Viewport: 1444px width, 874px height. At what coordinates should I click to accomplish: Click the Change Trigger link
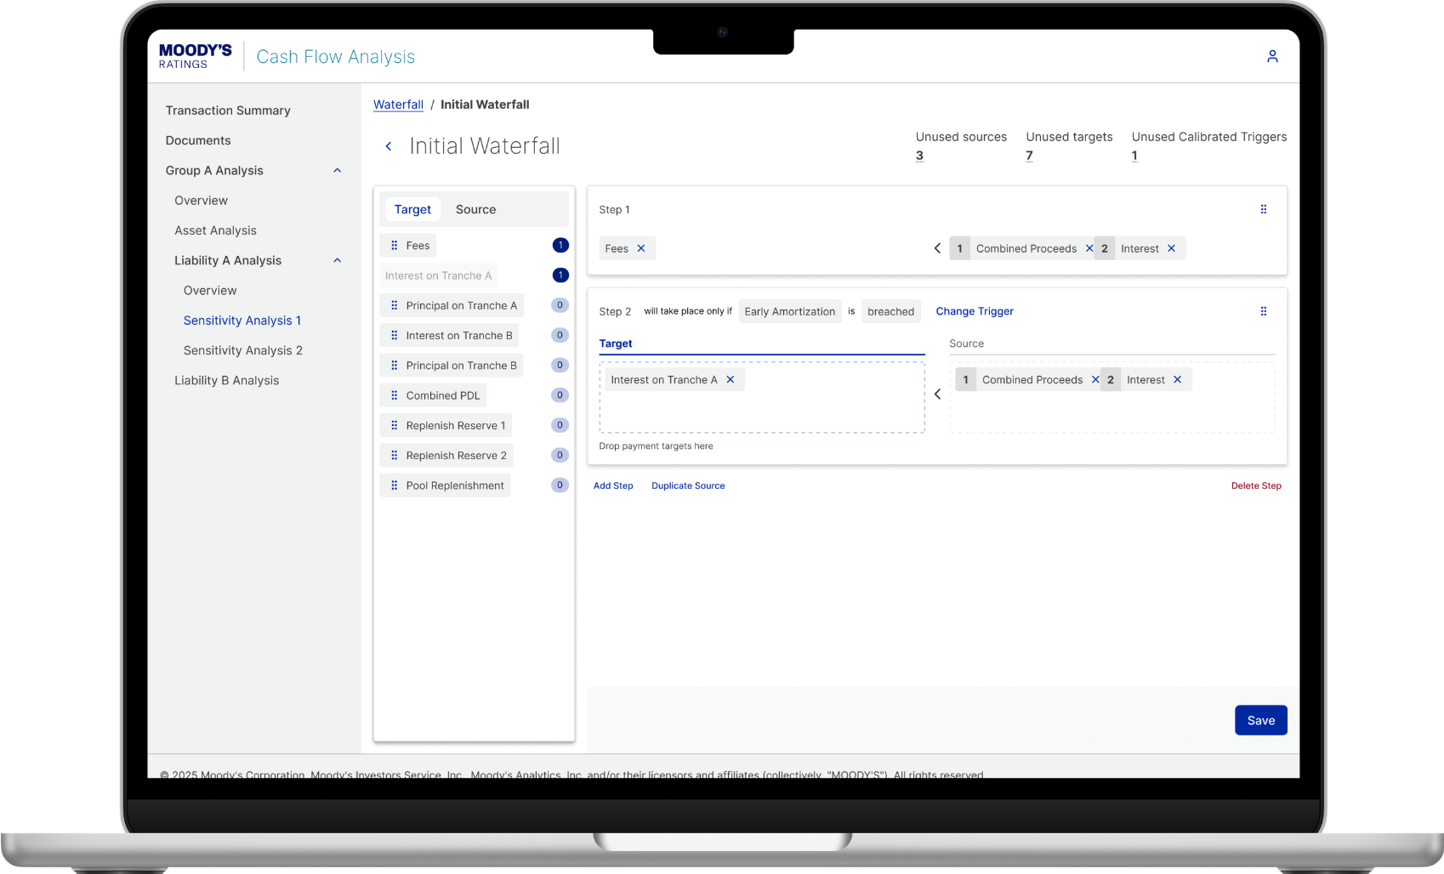[x=975, y=311]
